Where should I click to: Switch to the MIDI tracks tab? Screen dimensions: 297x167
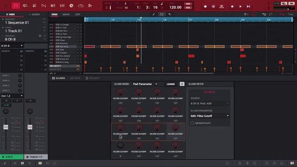(10, 14)
